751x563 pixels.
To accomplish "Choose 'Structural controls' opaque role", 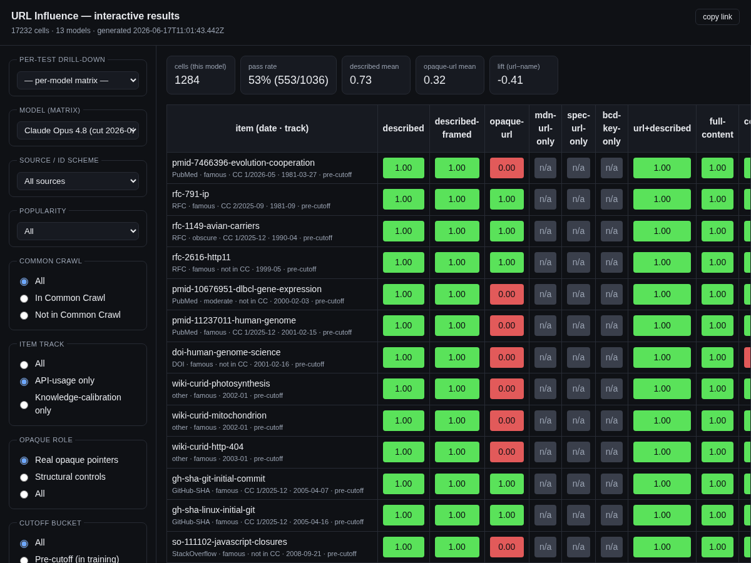I will pyautogui.click(x=24, y=477).
